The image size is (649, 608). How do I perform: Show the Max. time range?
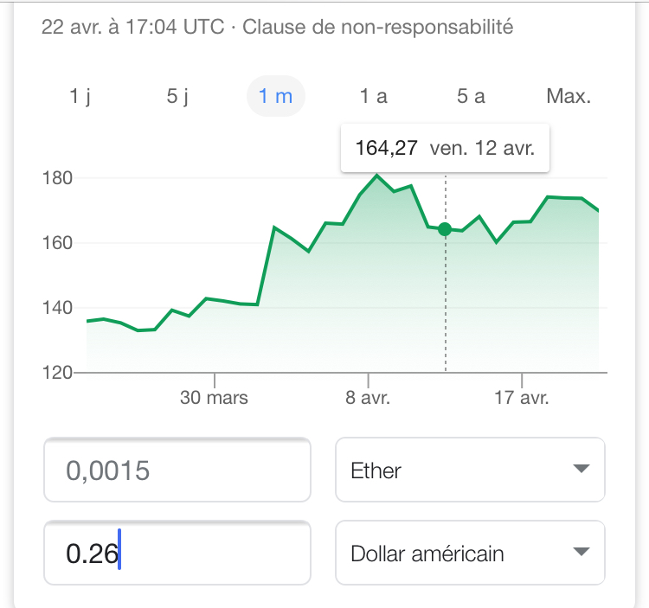coord(569,96)
